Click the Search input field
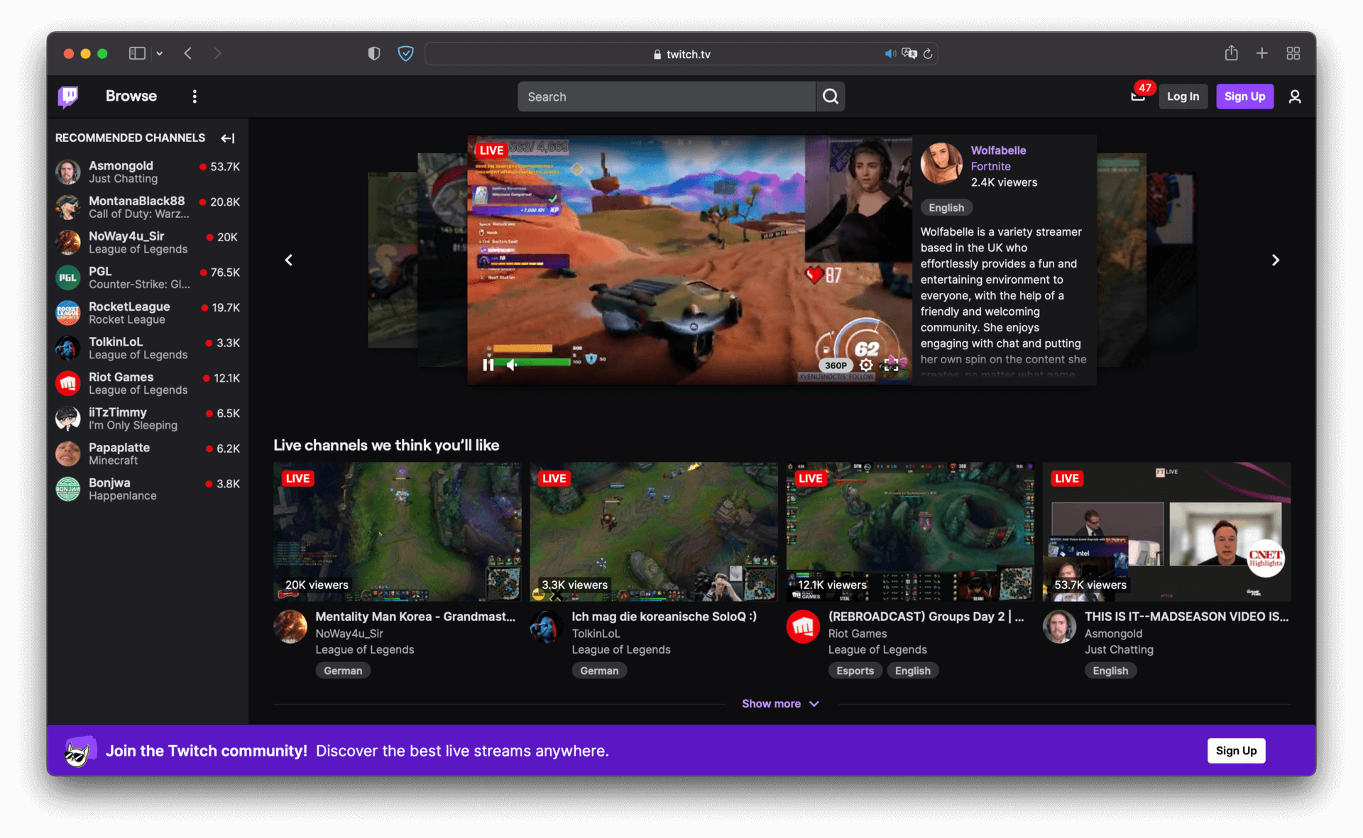The image size is (1363, 838). [667, 97]
